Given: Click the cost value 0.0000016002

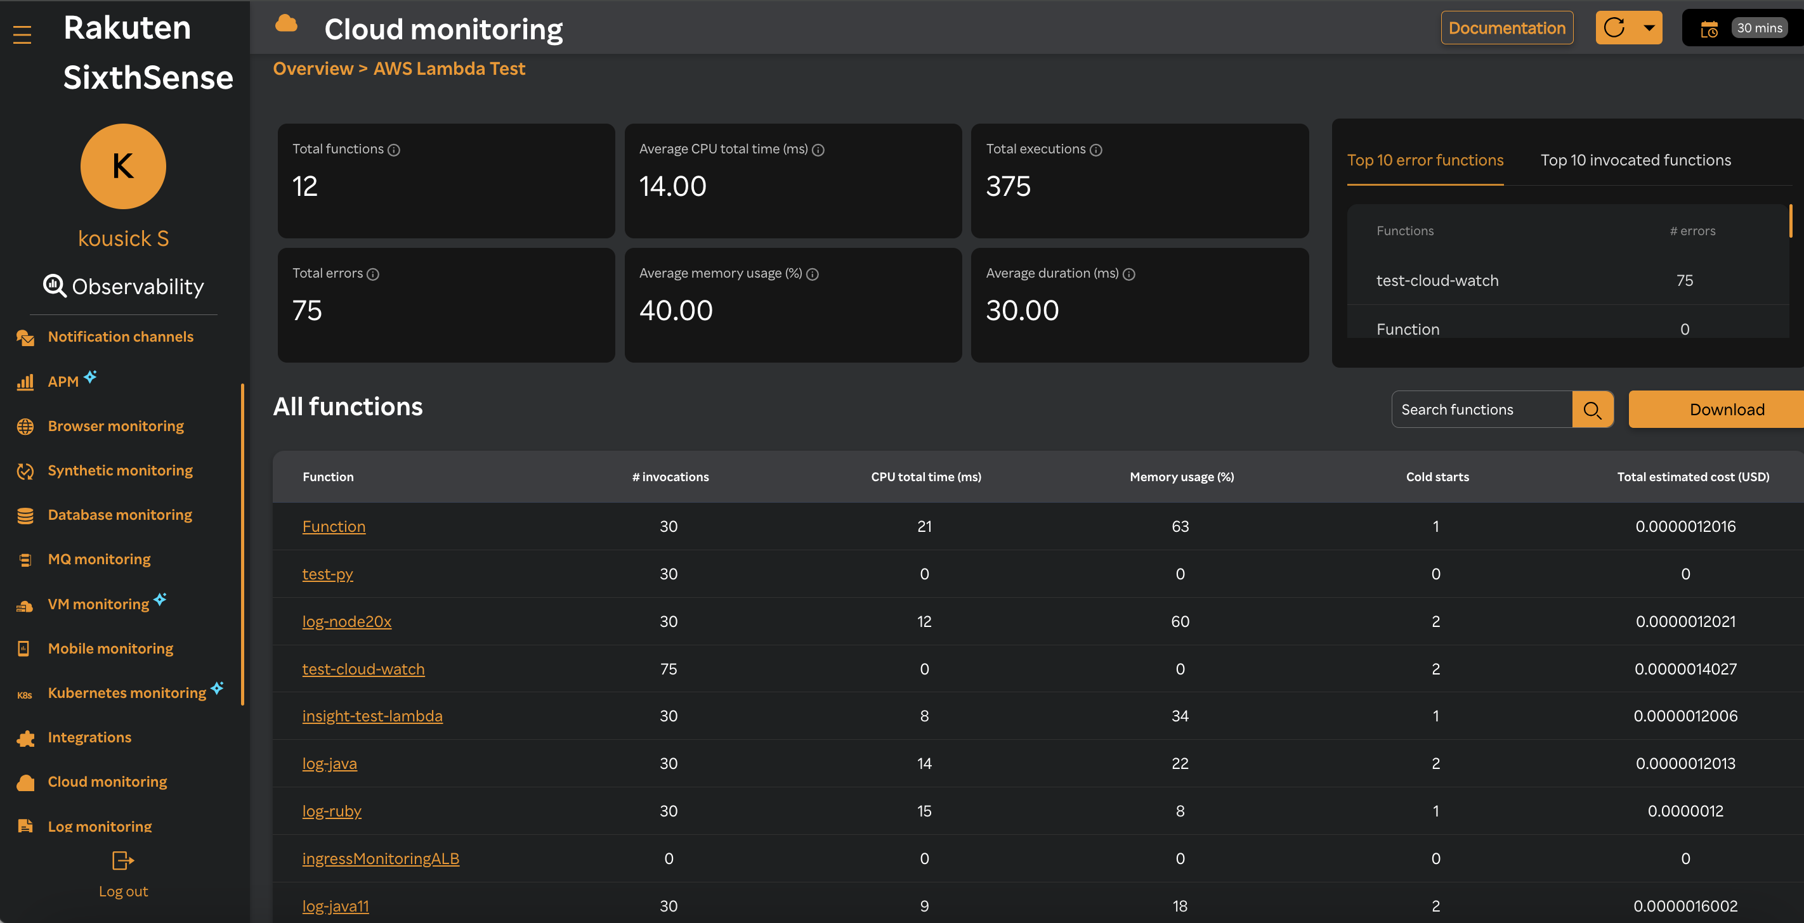Looking at the screenshot, I should click(x=1685, y=907).
